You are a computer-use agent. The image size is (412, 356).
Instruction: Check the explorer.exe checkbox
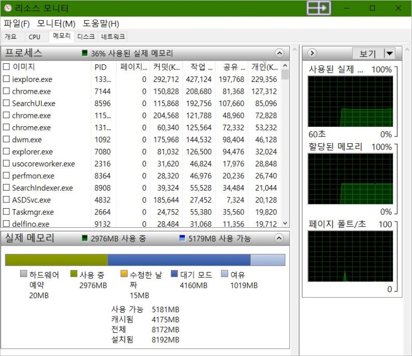click(6, 151)
